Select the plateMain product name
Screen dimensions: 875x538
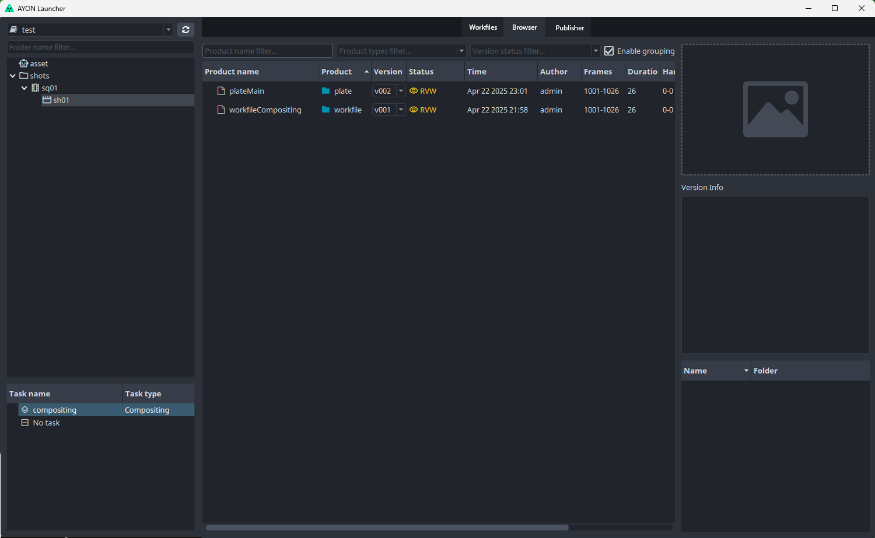click(x=247, y=91)
